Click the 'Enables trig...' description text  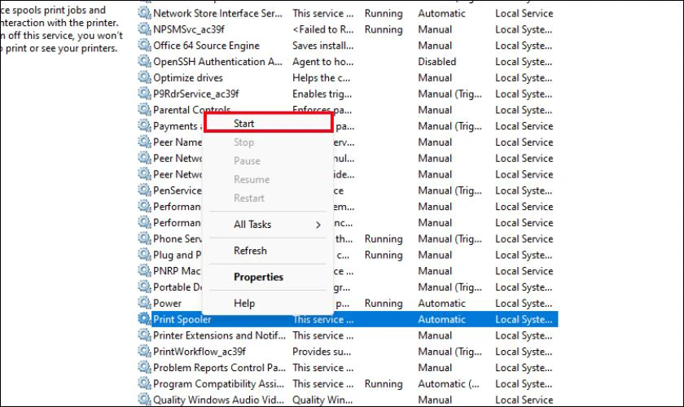[x=322, y=94]
